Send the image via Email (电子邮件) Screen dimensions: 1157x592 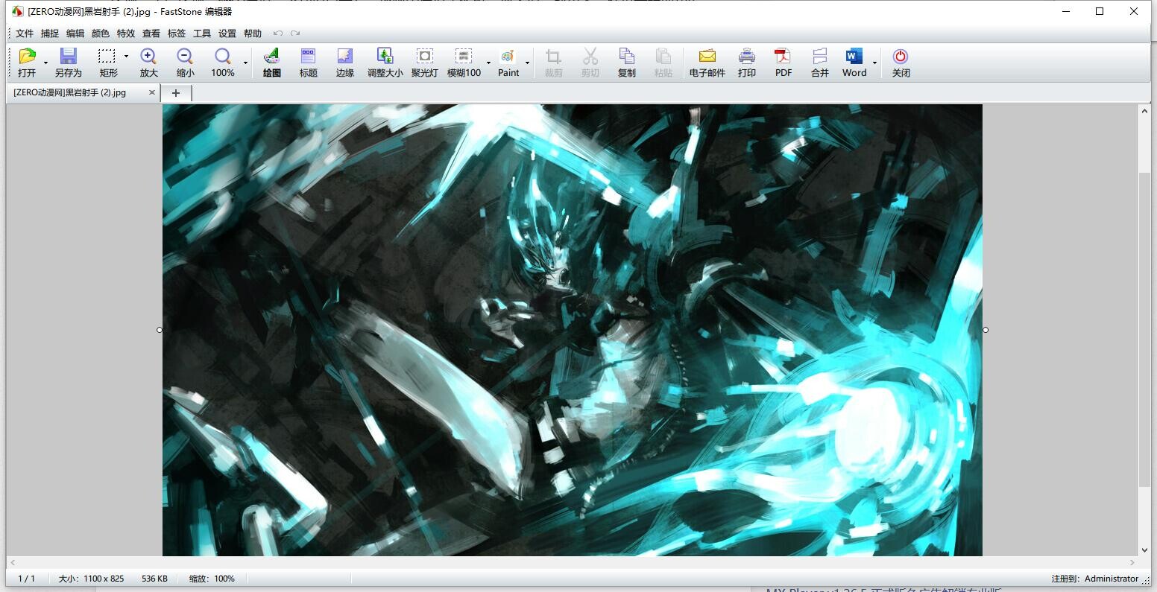pyautogui.click(x=707, y=63)
